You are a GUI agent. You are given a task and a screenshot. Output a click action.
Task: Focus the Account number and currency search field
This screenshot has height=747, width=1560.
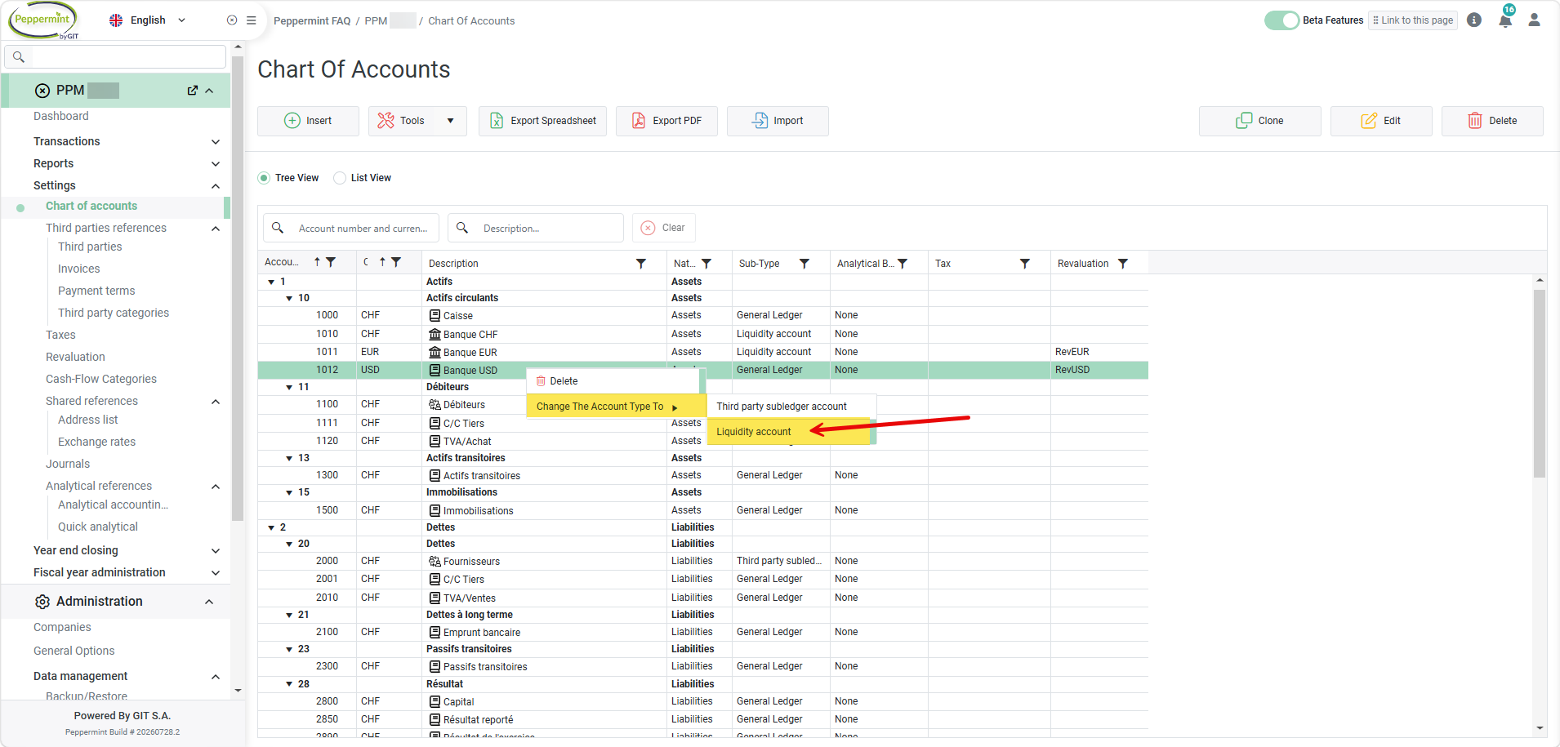(x=351, y=228)
